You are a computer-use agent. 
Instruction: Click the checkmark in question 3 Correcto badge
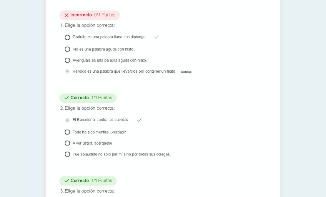click(67, 181)
